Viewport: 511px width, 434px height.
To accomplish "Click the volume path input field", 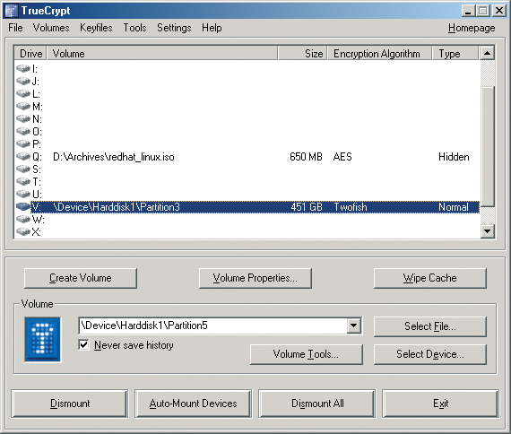I will coord(213,325).
